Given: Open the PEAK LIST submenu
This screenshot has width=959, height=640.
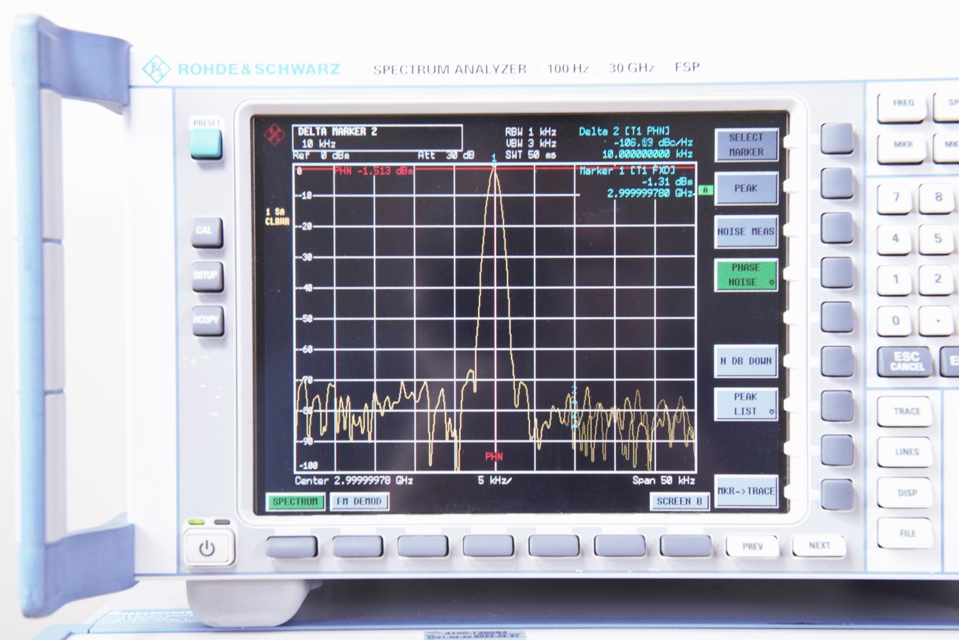Looking at the screenshot, I should (x=745, y=403).
